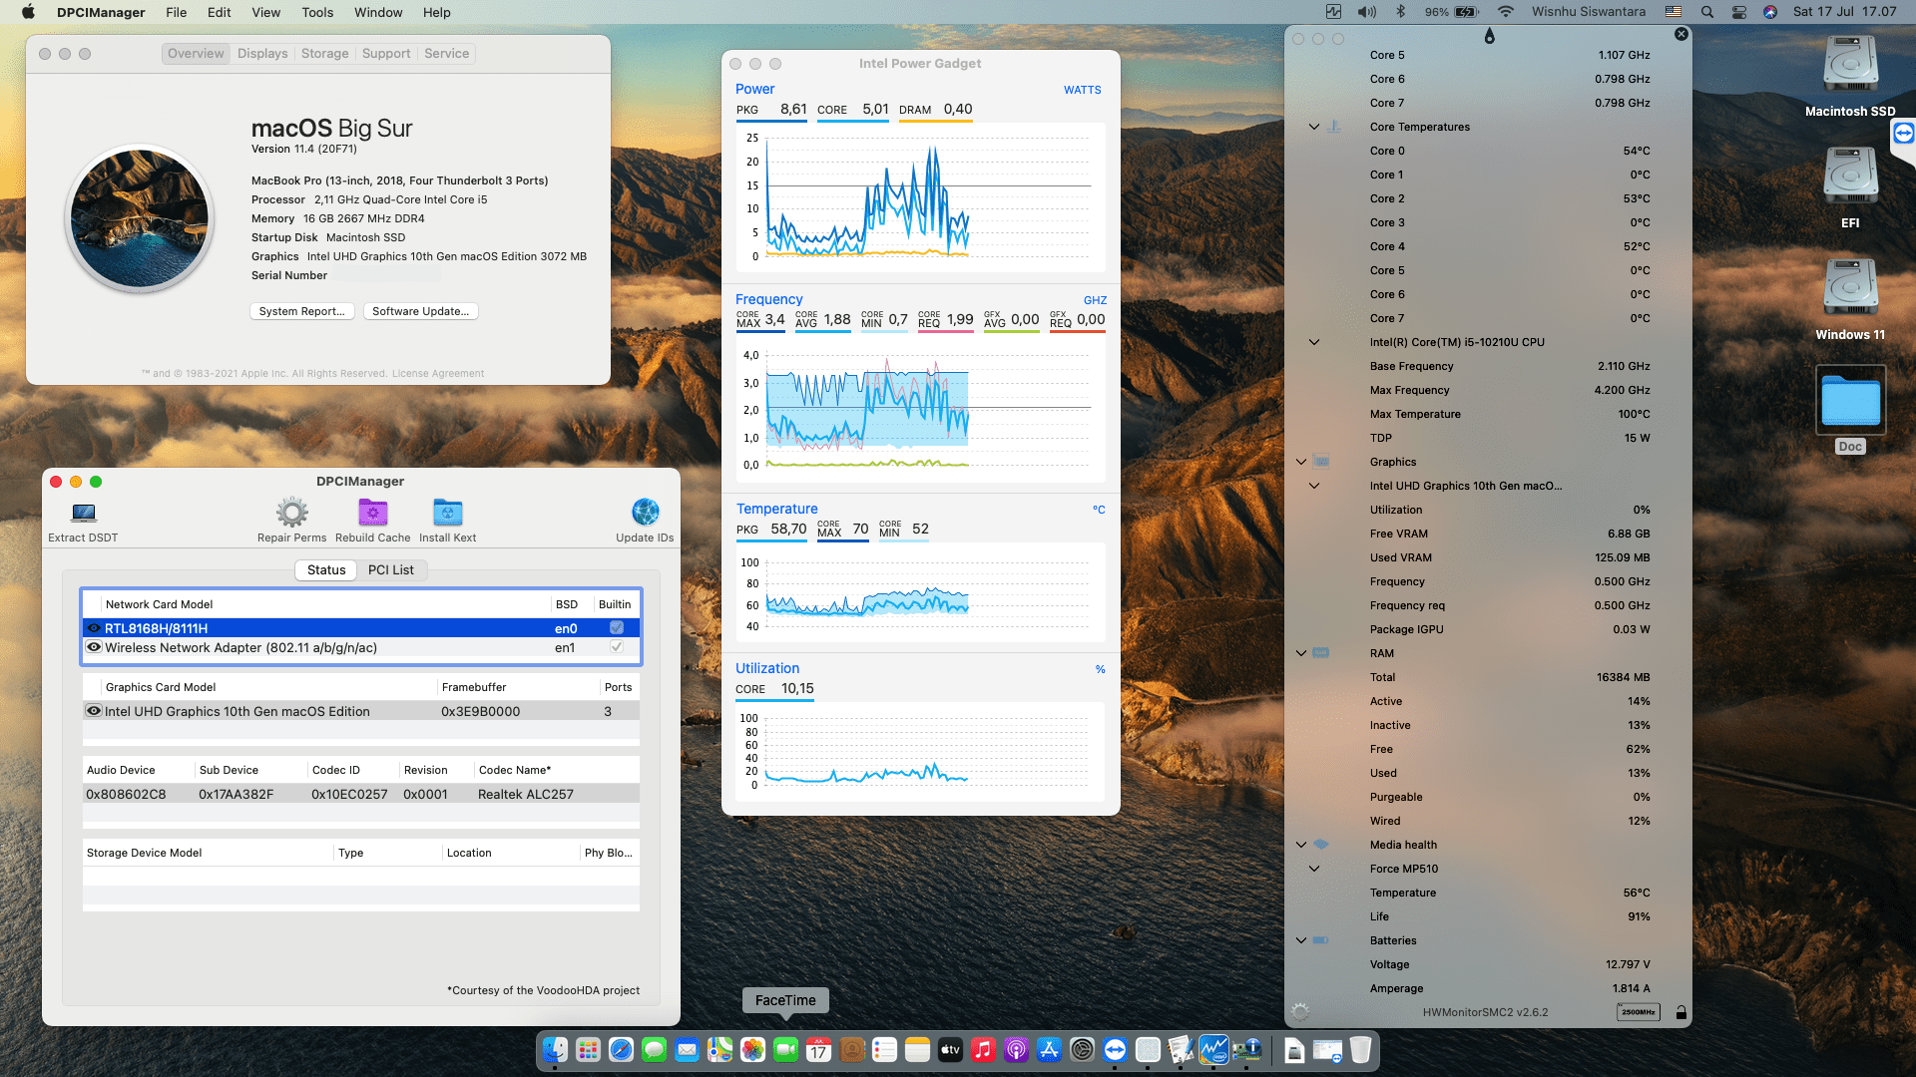
Task: Open Finder from the Dock
Action: coord(555,1050)
